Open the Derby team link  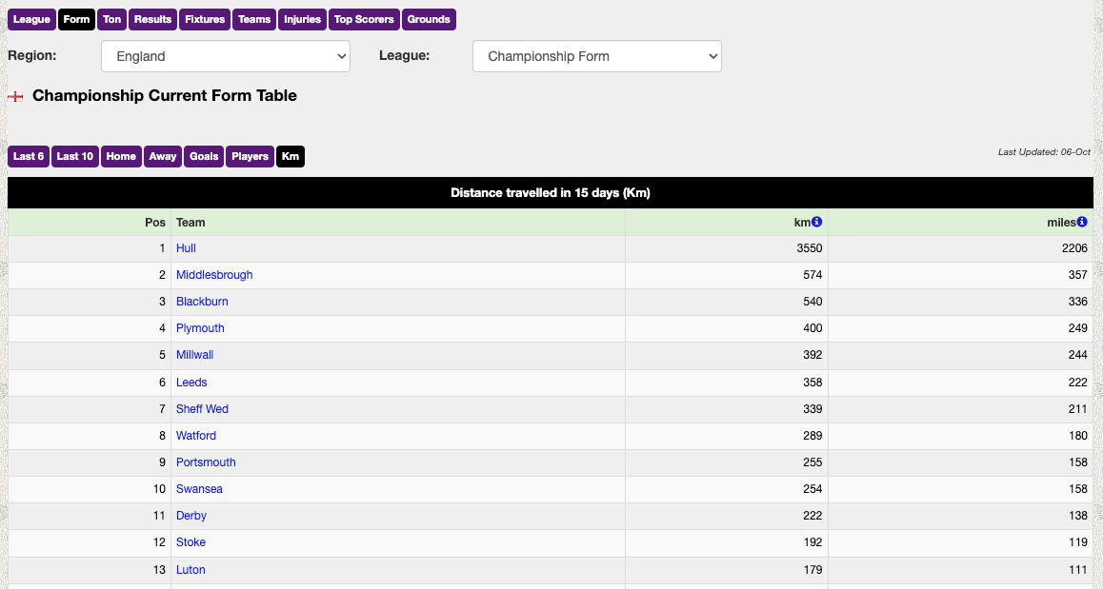click(x=191, y=516)
